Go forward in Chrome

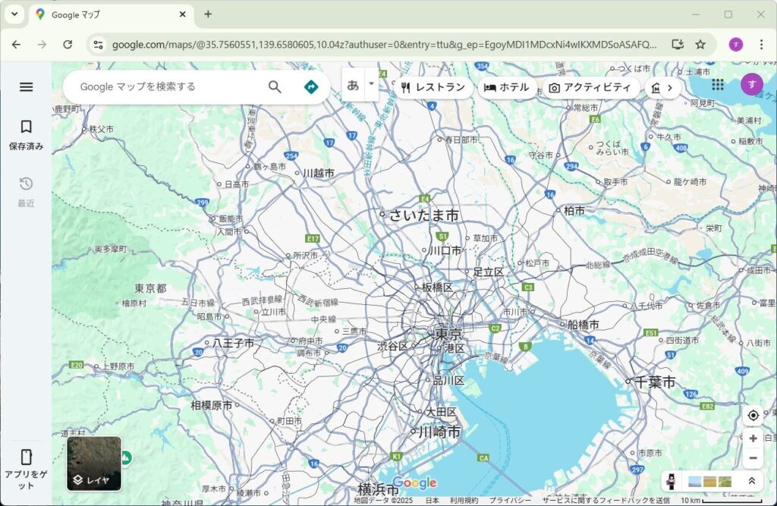(x=42, y=45)
